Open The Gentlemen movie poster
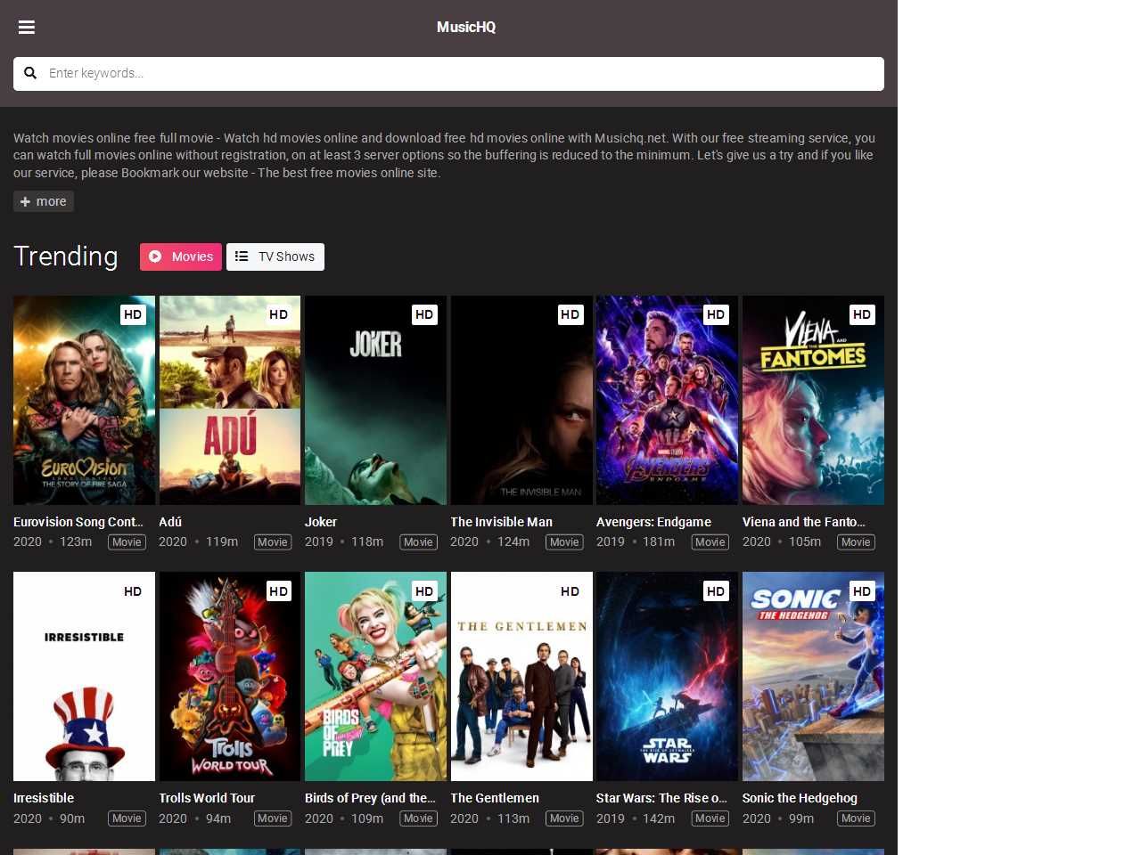 (x=521, y=677)
